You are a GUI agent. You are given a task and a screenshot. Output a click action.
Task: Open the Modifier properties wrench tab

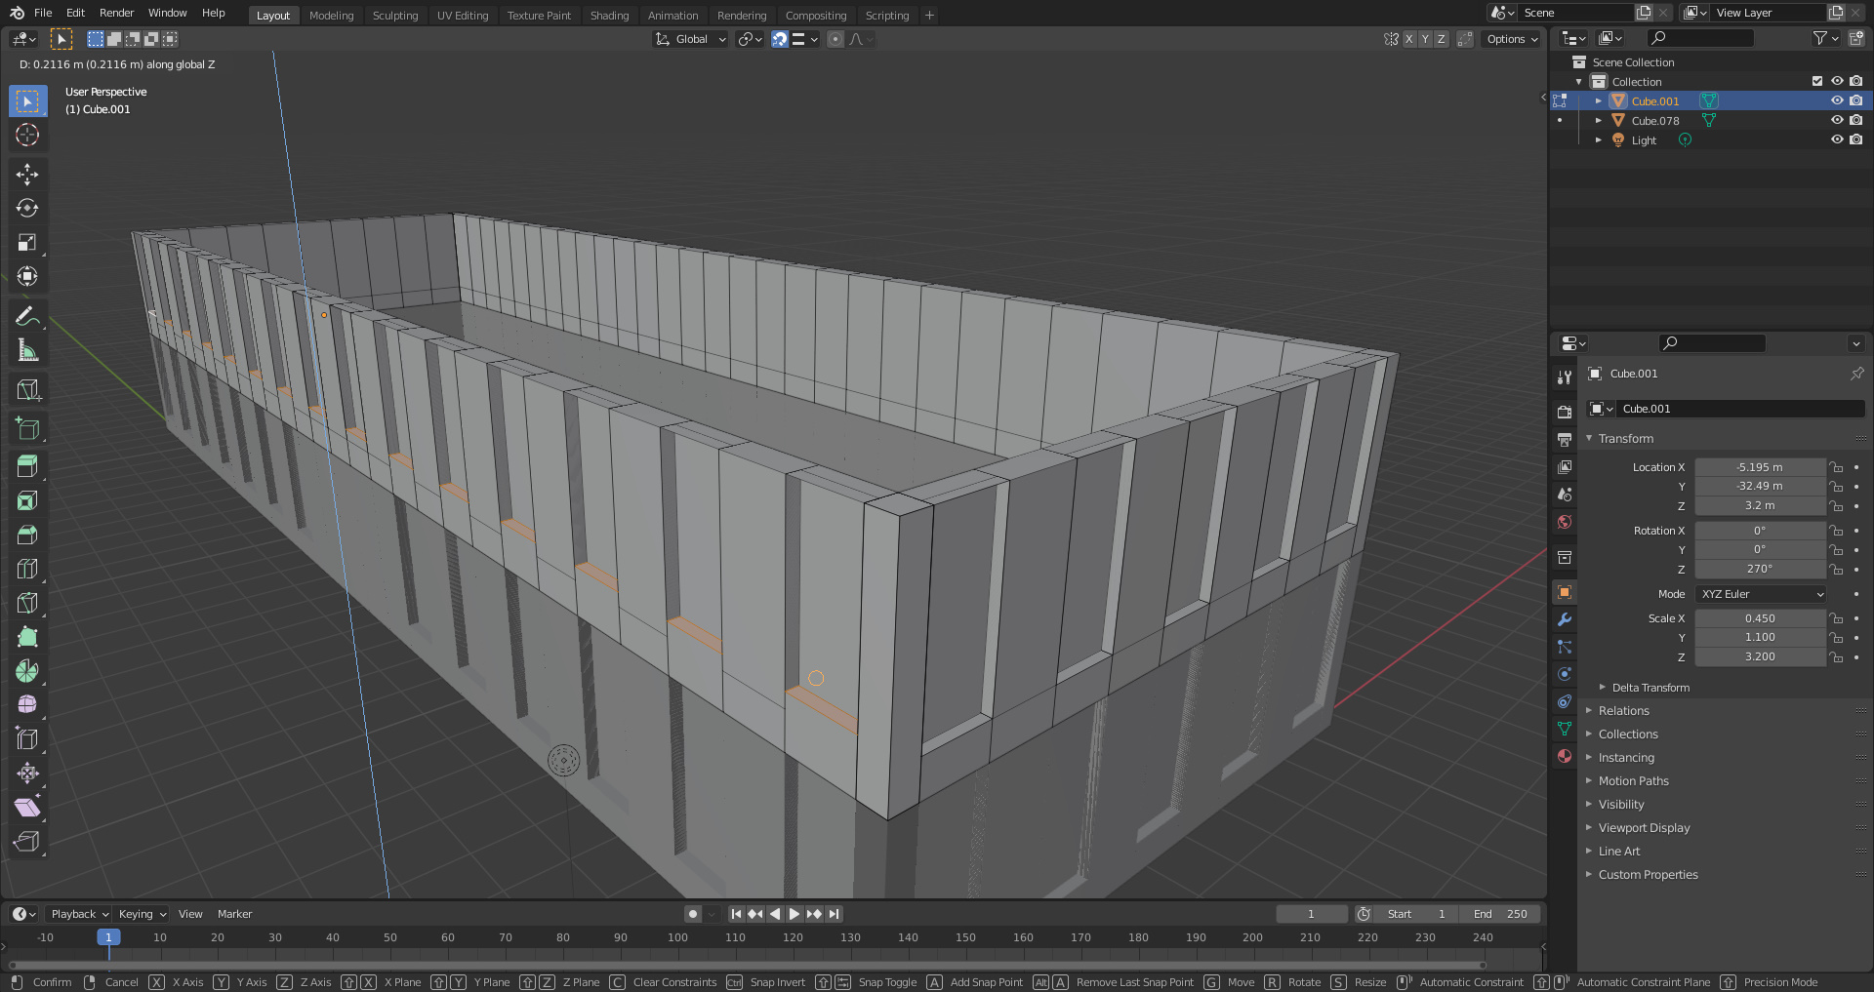click(x=1565, y=619)
